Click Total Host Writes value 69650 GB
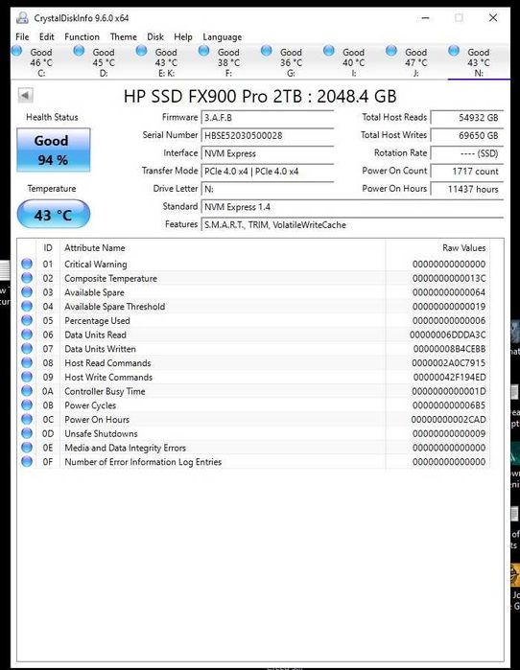The height and width of the screenshot is (670, 520). (466, 135)
